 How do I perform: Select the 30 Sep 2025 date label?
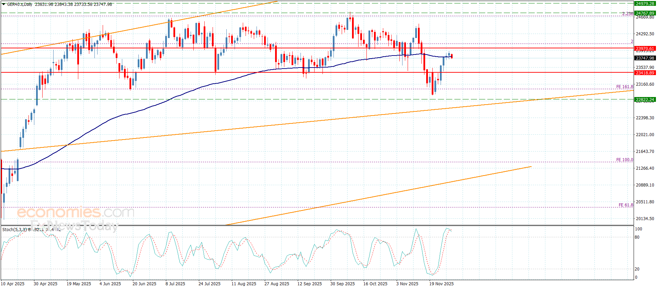(342, 284)
